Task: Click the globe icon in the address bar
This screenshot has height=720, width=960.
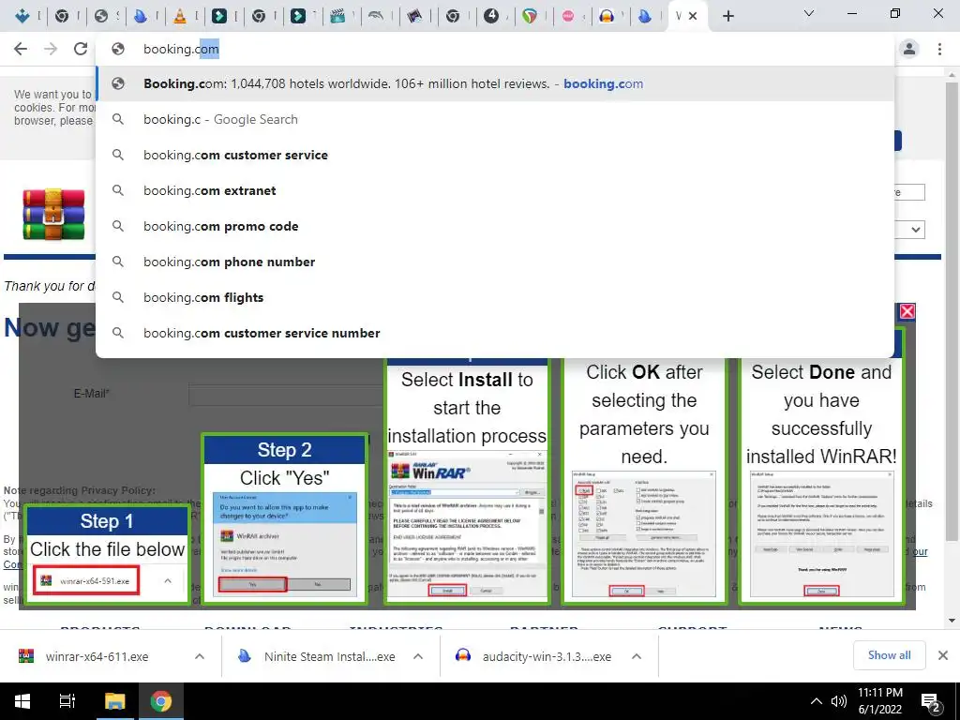Action: click(118, 49)
